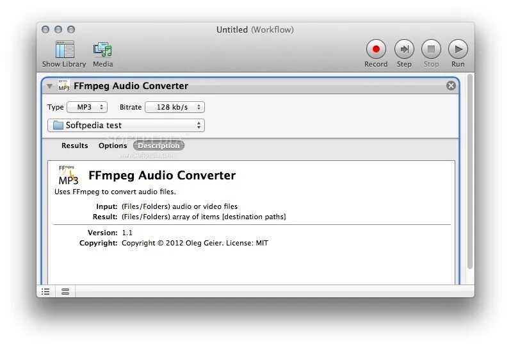
Task: Click the version value 1.1
Action: 127,233
